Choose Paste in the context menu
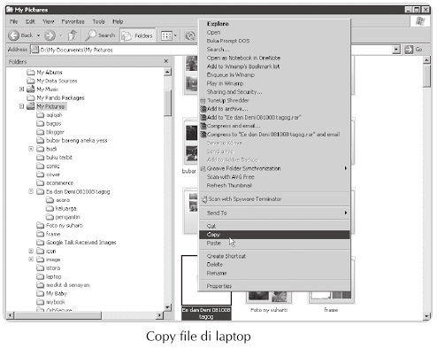 tap(274, 243)
